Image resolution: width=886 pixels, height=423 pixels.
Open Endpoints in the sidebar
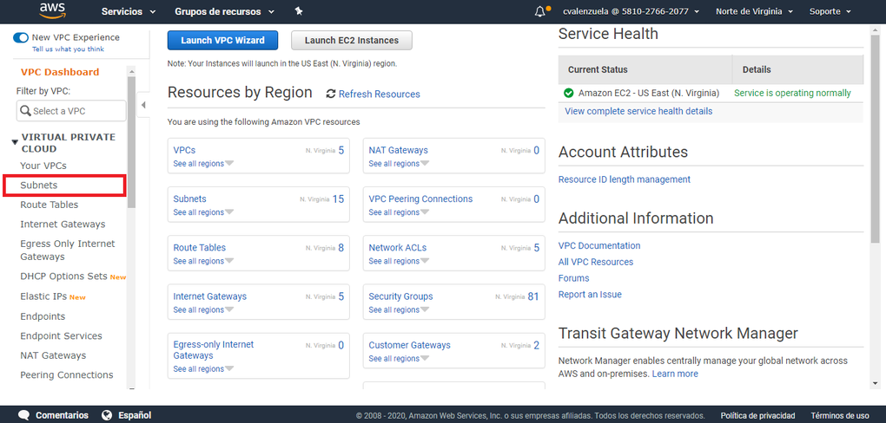tap(43, 316)
